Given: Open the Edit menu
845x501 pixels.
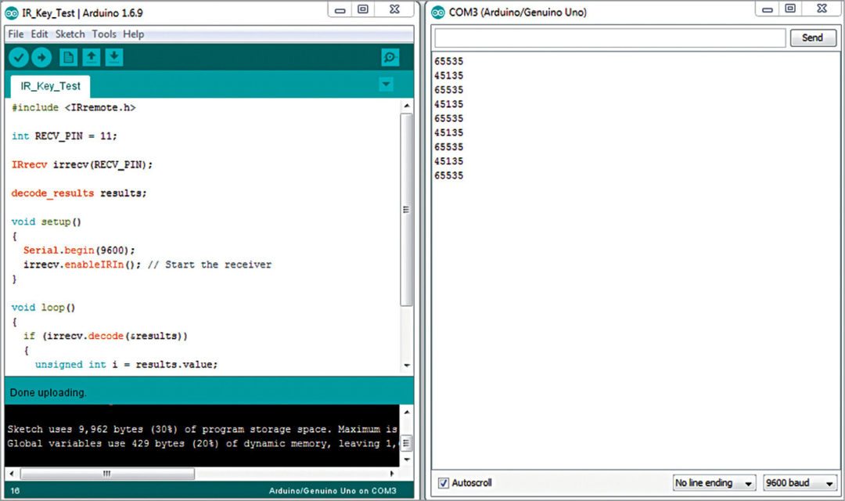Looking at the screenshot, I should [39, 34].
